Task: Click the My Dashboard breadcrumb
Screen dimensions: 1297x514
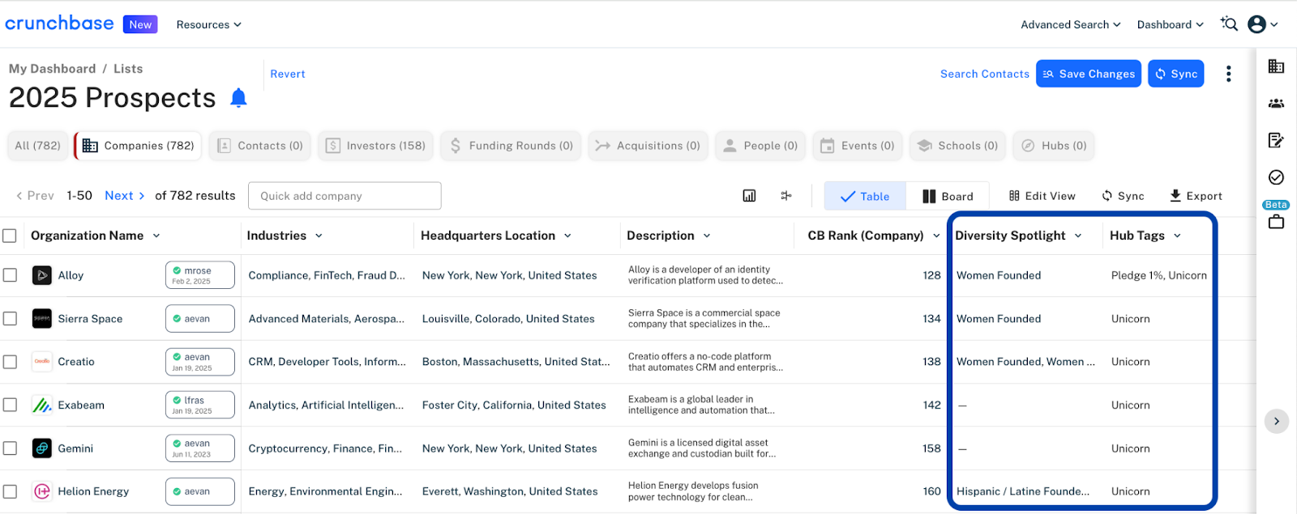Action: tap(52, 69)
